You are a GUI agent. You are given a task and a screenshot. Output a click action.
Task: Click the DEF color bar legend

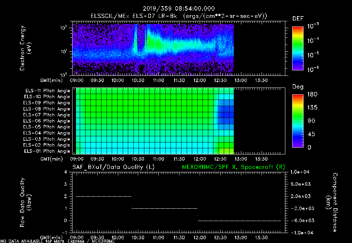click(x=298, y=48)
